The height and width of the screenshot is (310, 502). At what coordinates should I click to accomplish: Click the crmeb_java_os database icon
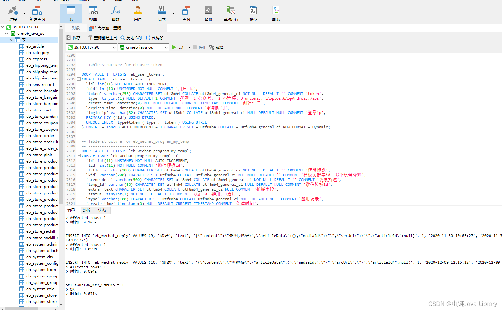(13, 34)
